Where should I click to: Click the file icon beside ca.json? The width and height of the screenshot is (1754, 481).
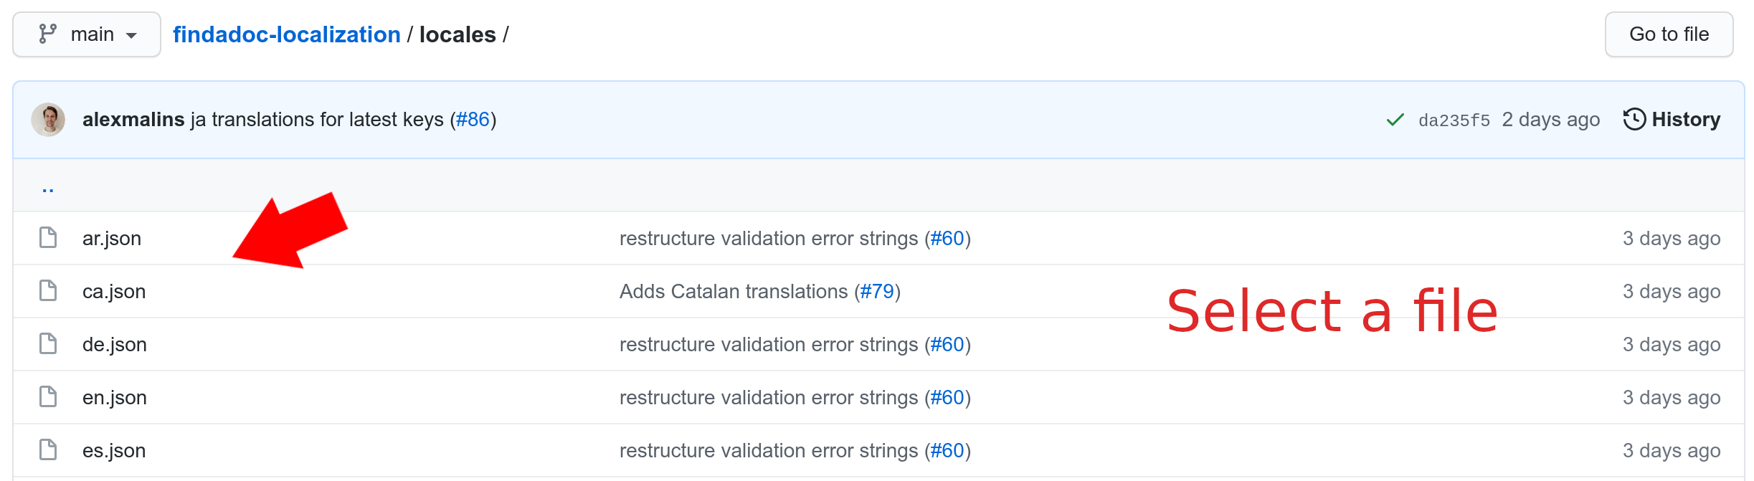click(48, 290)
